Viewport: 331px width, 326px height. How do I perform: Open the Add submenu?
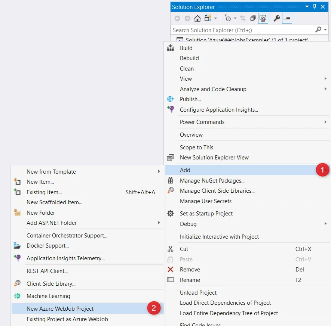(x=247, y=170)
